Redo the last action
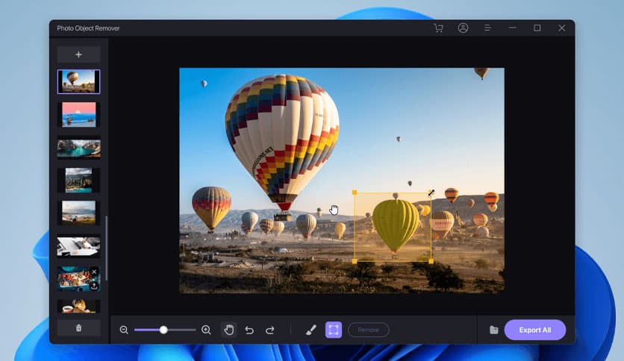The height and width of the screenshot is (361, 624). click(x=269, y=330)
